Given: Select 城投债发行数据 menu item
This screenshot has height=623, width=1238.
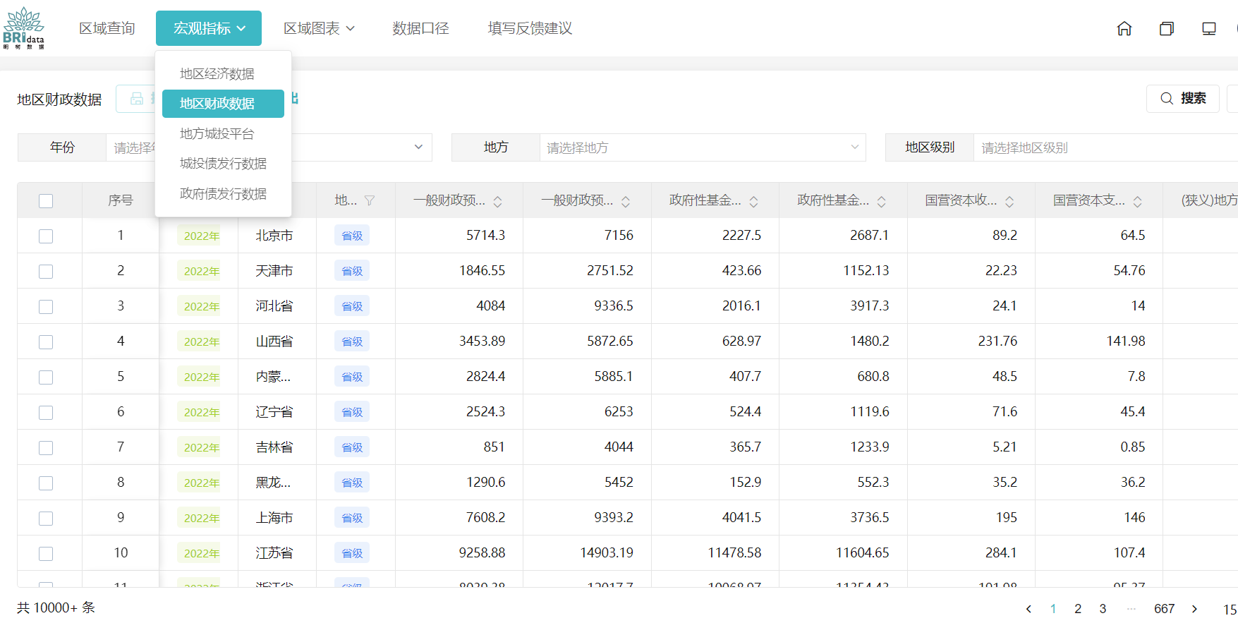Looking at the screenshot, I should pyautogui.click(x=223, y=164).
